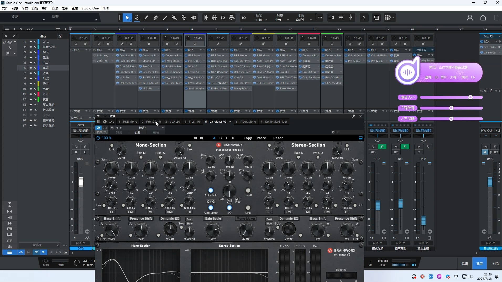Open the video player filmstrip icon
502x282 pixels.
[x=376, y=18]
